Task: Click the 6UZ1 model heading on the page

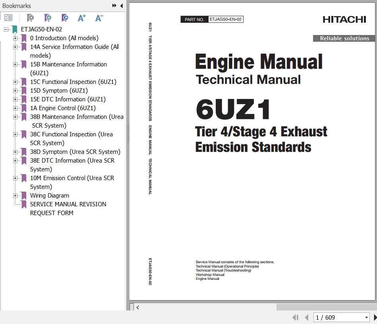Action: (x=233, y=109)
